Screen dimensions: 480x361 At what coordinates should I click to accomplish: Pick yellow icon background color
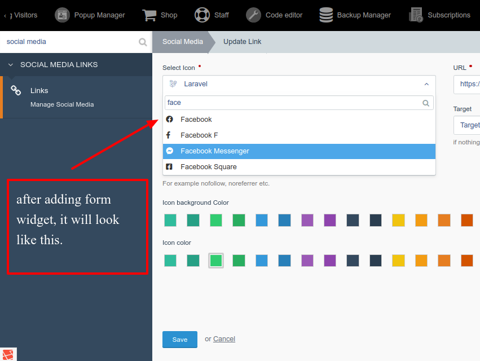pos(399,220)
